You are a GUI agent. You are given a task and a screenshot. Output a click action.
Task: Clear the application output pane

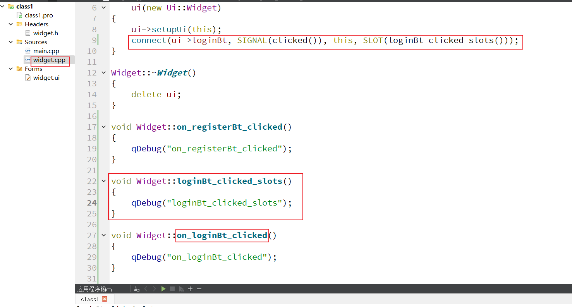(136, 289)
